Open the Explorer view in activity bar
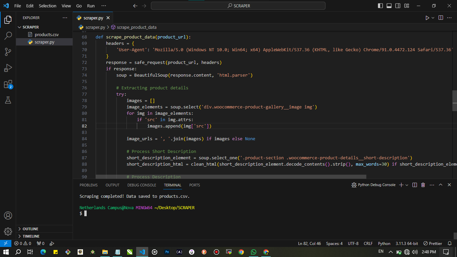The width and height of the screenshot is (457, 257). 8,20
